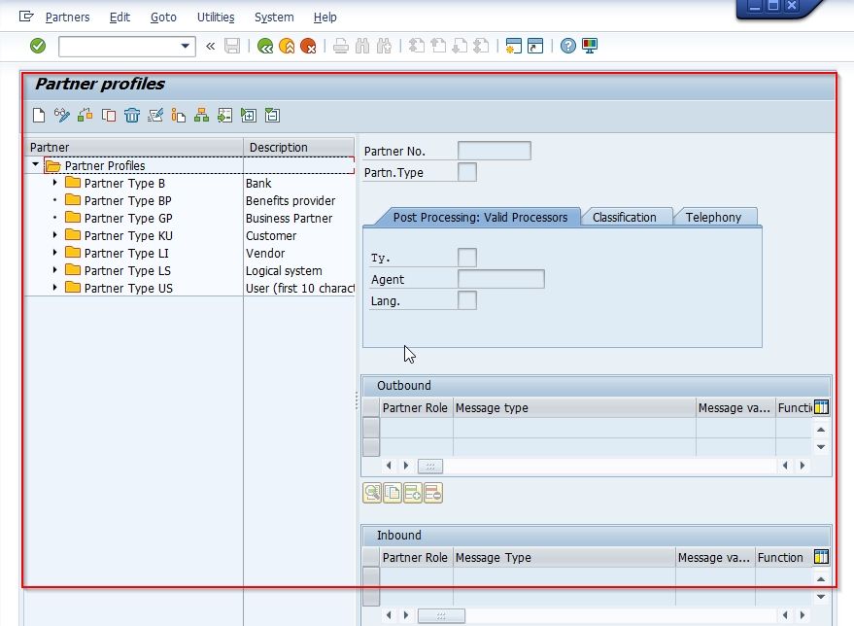Viewport: 854px width, 626px height.
Task: Open the System menu
Action: click(274, 17)
